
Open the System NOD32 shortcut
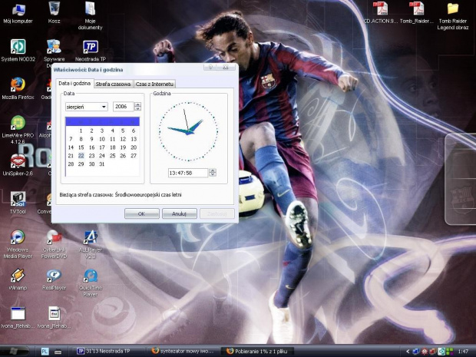(18, 47)
